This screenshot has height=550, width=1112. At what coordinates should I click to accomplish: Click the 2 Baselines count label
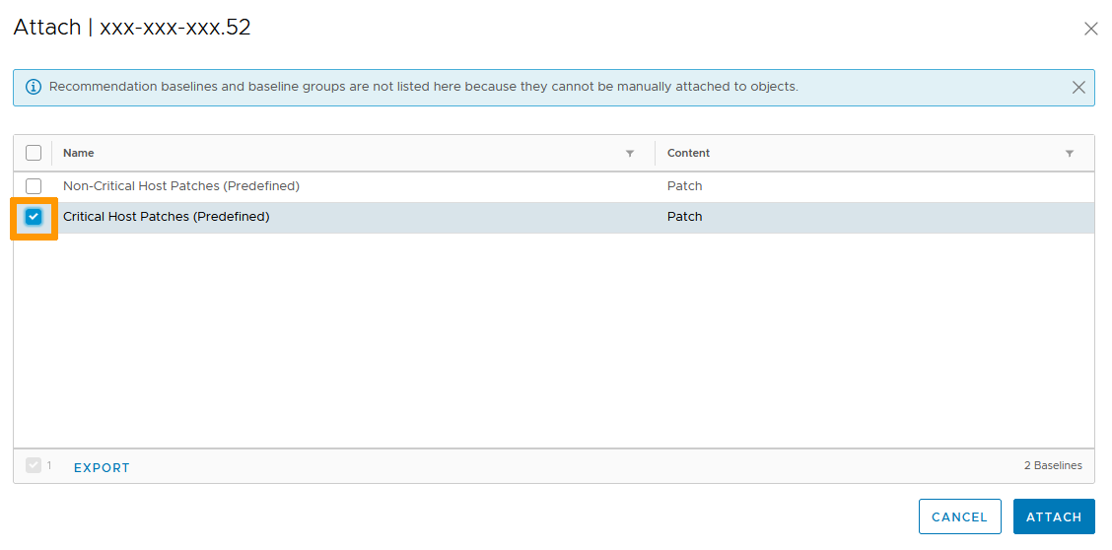[x=1052, y=465]
